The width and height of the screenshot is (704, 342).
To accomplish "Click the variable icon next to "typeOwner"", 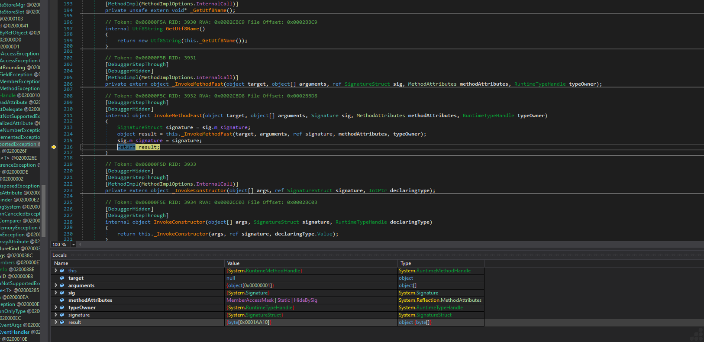I will pyautogui.click(x=62, y=307).
